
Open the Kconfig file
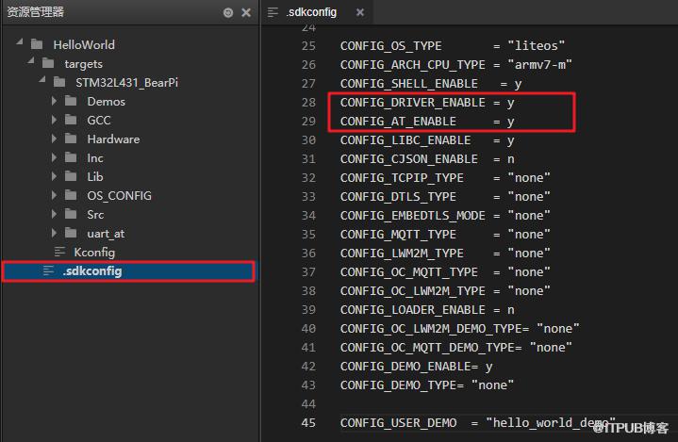[94, 252]
